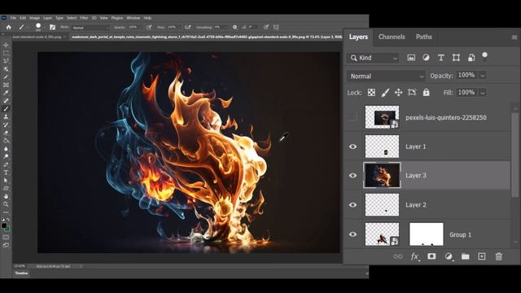Select the Eraser tool
The image size is (521, 293).
tap(6, 133)
